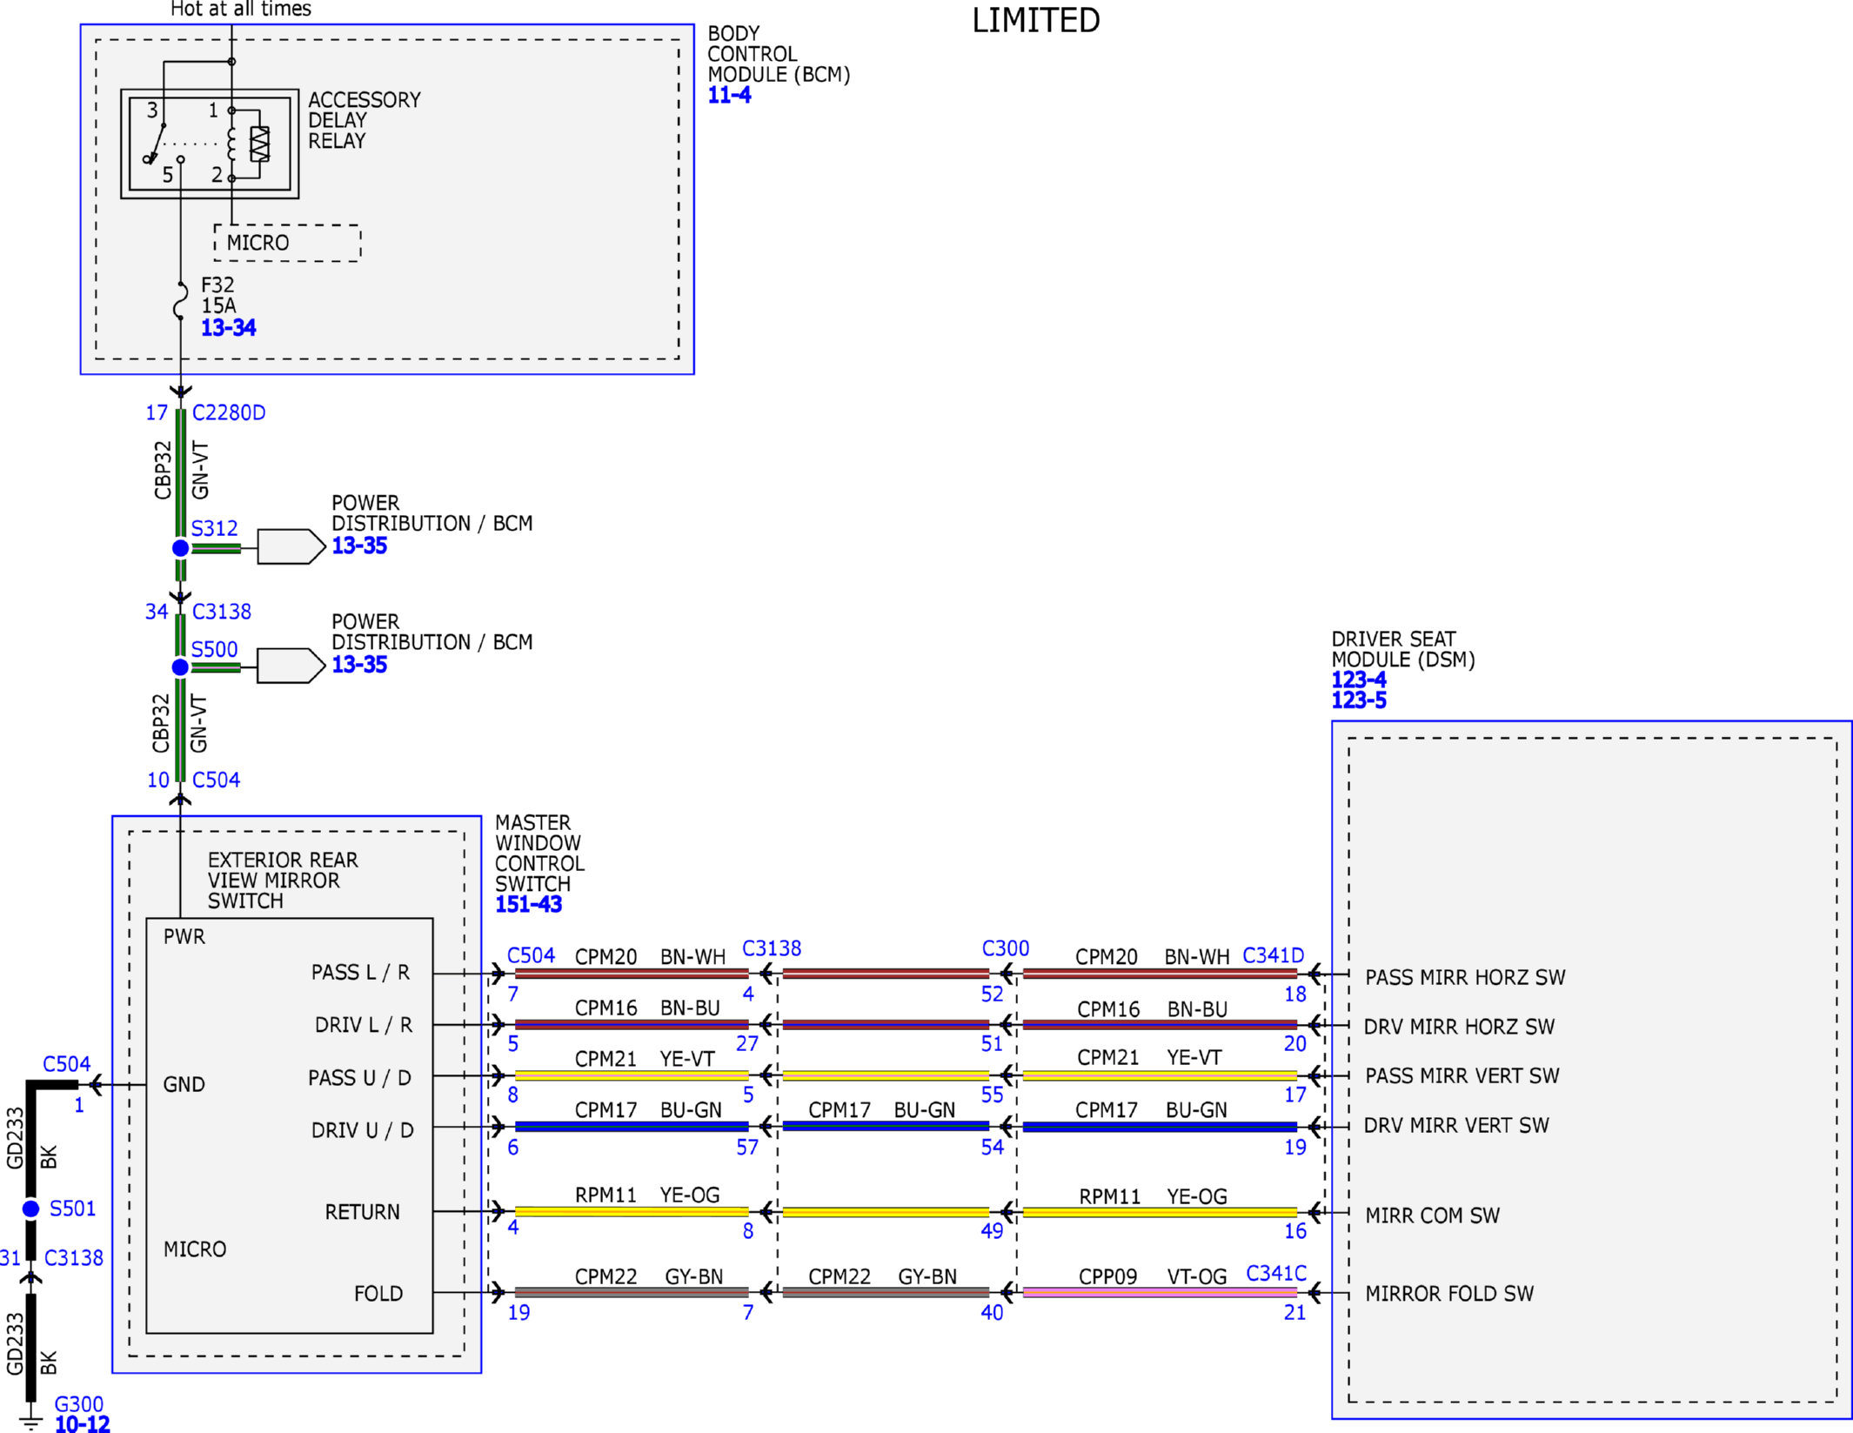Click the S500 splice blue dot

pyautogui.click(x=180, y=667)
